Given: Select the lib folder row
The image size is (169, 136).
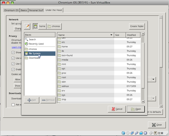Looking at the screenshot, I should pyautogui.click(x=99, y=51).
